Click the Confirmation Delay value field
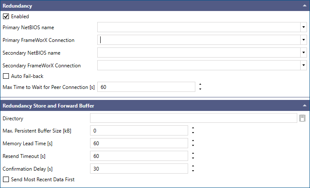Screen dimensions: 310x188 pos(139,169)
